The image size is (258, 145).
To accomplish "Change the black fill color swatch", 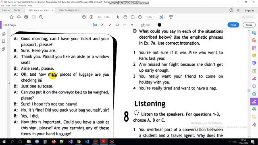I will coord(160,25).
